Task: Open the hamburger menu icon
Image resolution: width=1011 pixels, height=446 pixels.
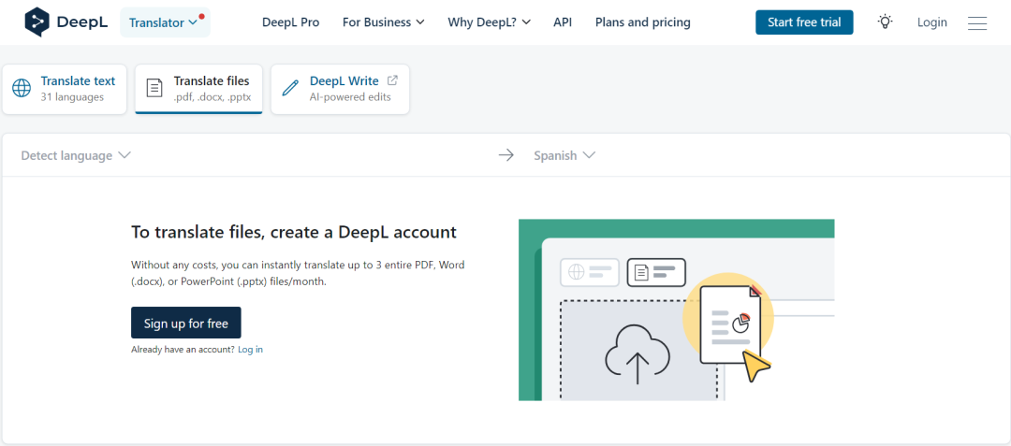Action: pos(977,22)
